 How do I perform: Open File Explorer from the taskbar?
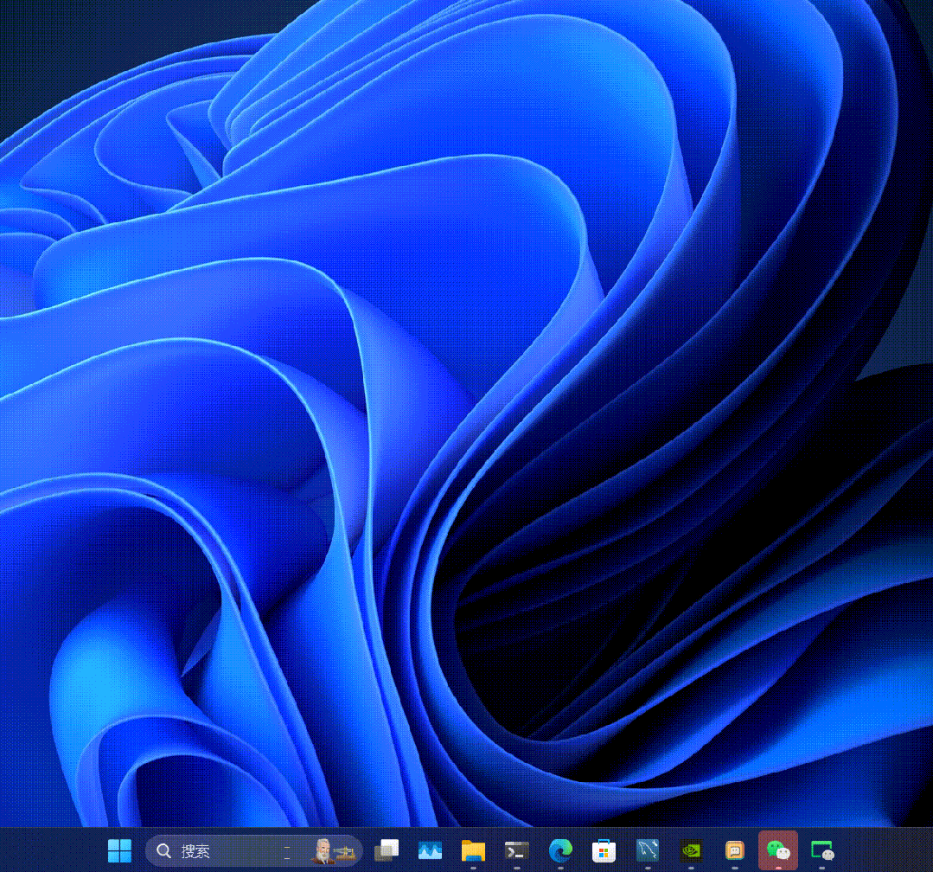(473, 850)
